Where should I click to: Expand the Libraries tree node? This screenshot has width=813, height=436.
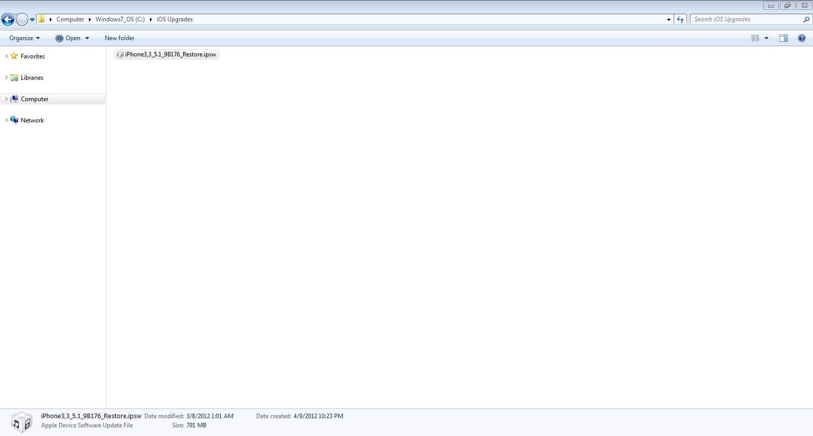(x=6, y=77)
